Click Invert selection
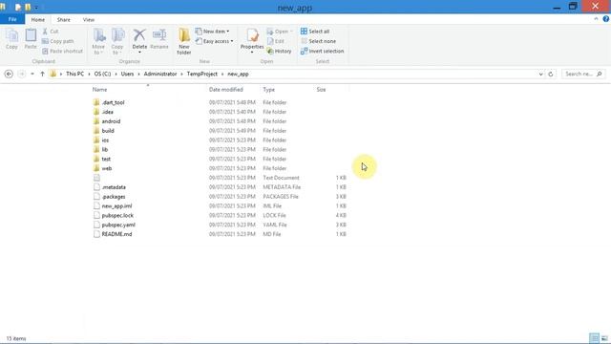This screenshot has height=344, width=611. (x=323, y=51)
